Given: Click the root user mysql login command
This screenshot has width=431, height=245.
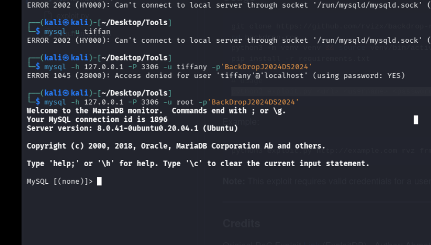Looking at the screenshot, I should (x=172, y=102).
